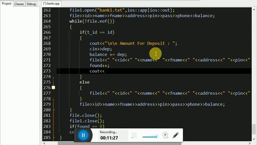Click line number 273 in gutter
Viewport: 257px width, 145px height.
point(47,71)
